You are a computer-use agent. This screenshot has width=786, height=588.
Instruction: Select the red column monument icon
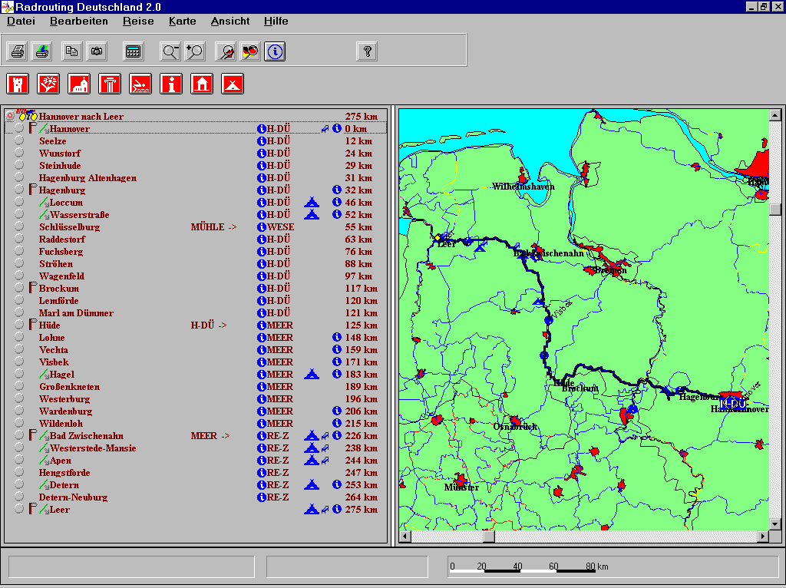110,84
